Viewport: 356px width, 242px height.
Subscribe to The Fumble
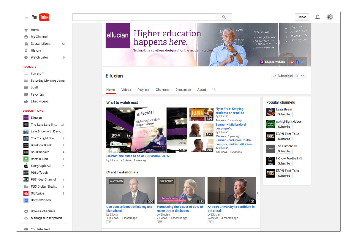284,151
